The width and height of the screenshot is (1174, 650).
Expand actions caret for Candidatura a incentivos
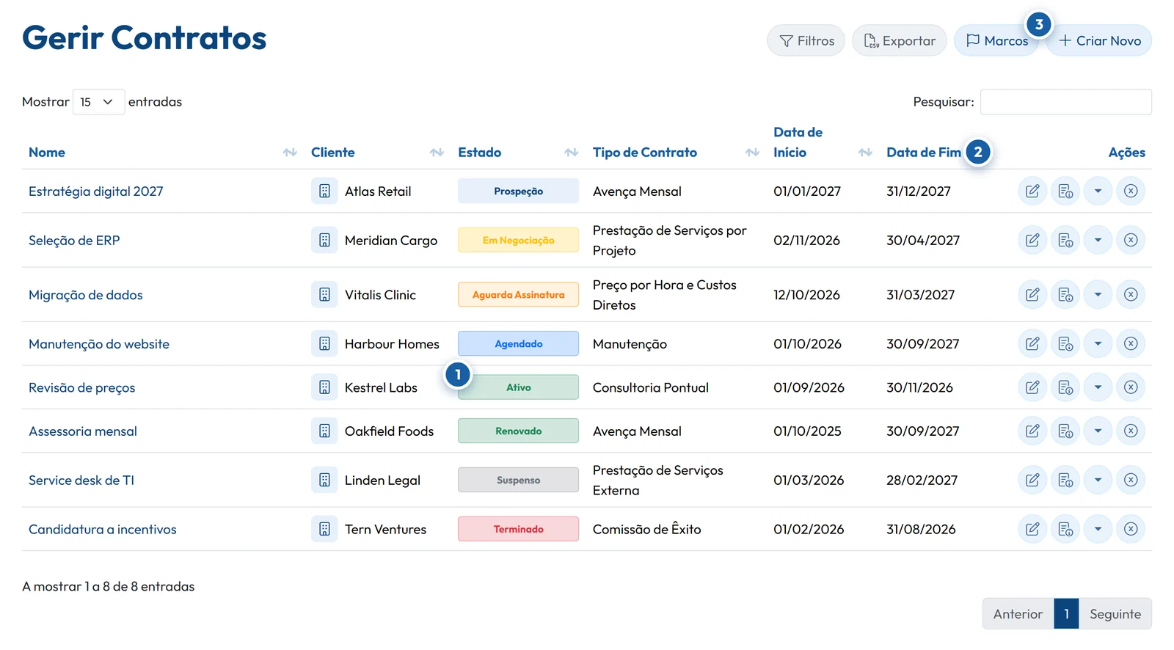pyautogui.click(x=1098, y=529)
